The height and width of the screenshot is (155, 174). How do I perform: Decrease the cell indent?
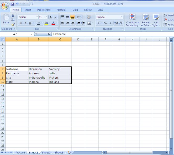[78, 23]
